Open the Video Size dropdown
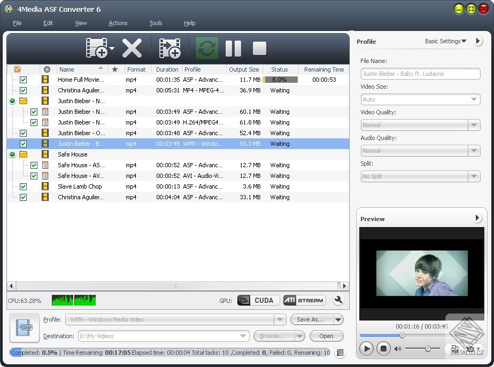Screen dimensions: 494x367 pyautogui.click(x=474, y=99)
